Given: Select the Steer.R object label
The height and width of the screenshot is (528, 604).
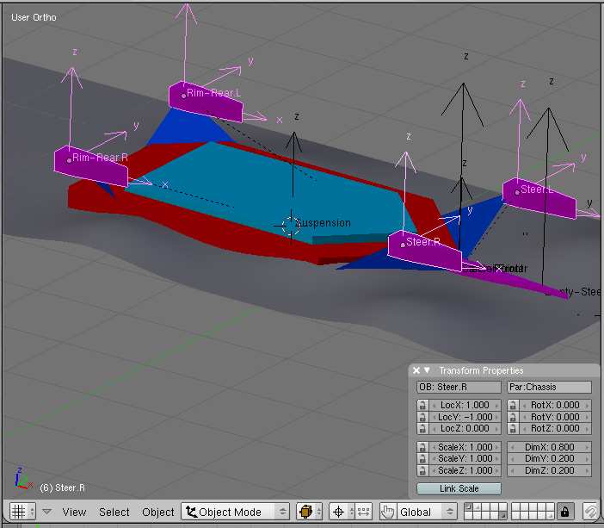Looking at the screenshot, I should pos(423,242).
